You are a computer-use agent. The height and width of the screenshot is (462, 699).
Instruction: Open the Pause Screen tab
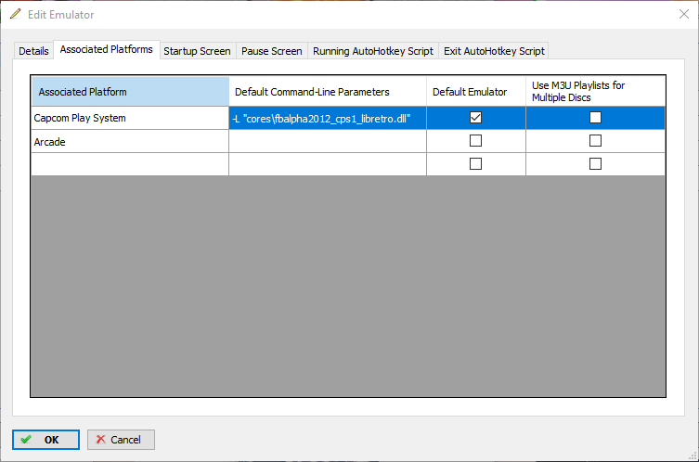(271, 51)
